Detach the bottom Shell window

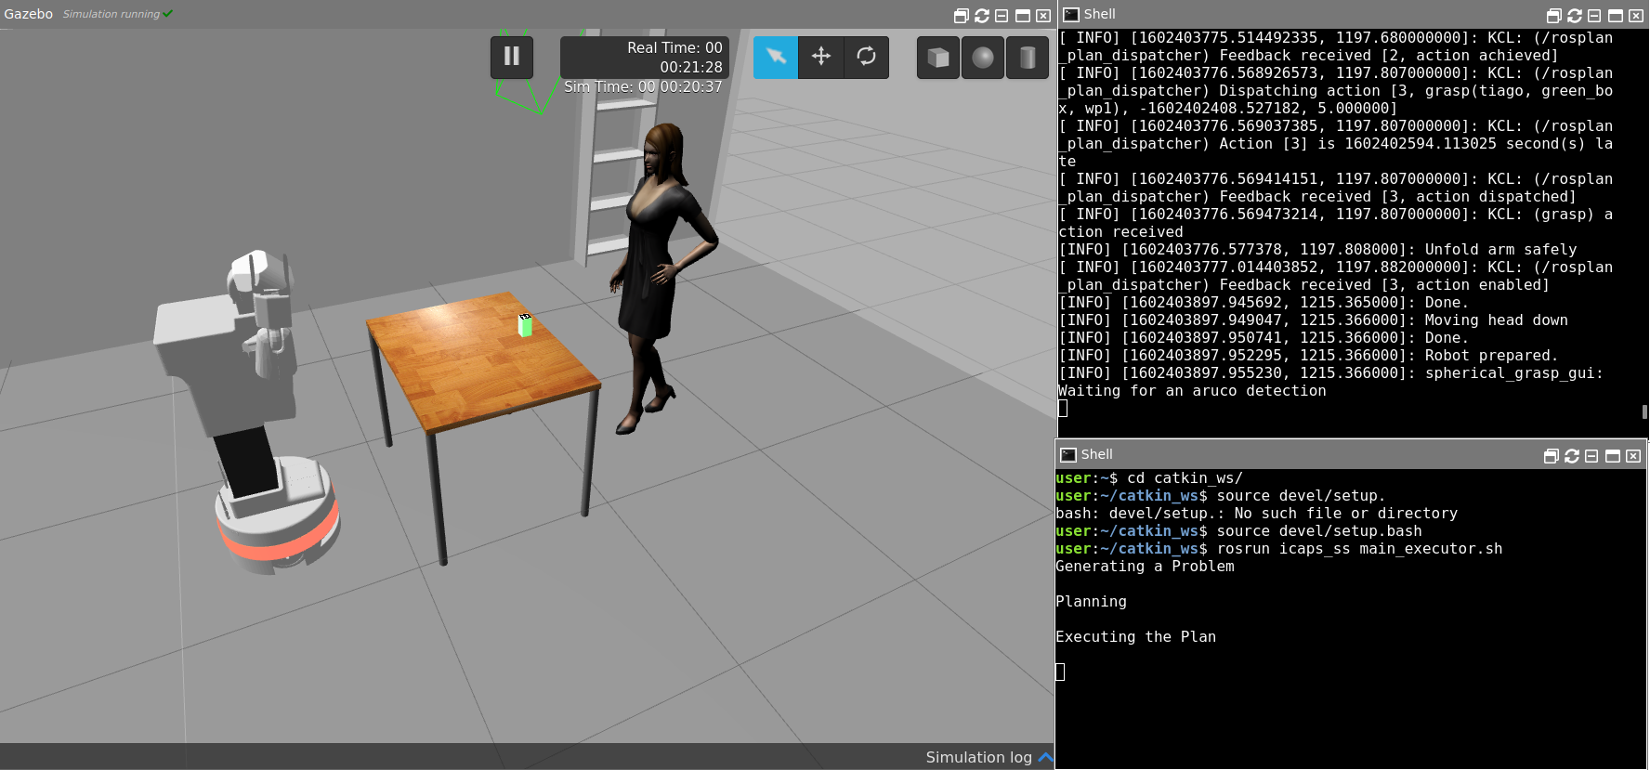pos(1552,456)
